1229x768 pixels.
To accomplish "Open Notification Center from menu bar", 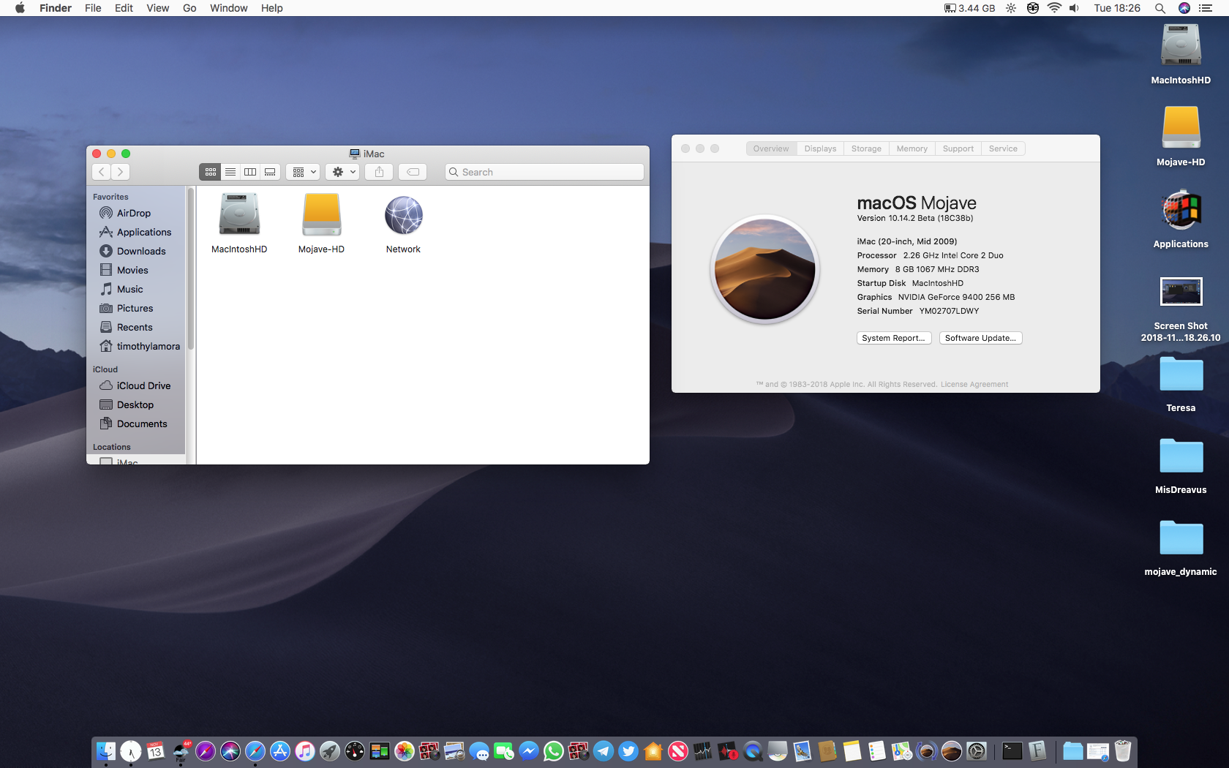I will [x=1205, y=8].
